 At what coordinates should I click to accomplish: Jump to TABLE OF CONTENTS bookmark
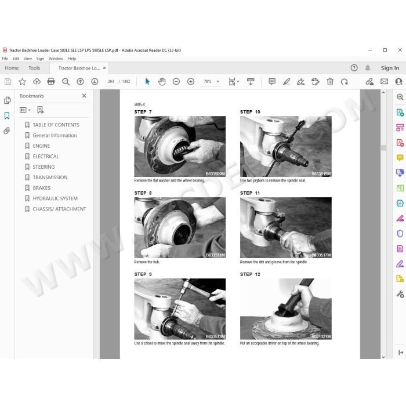point(56,125)
